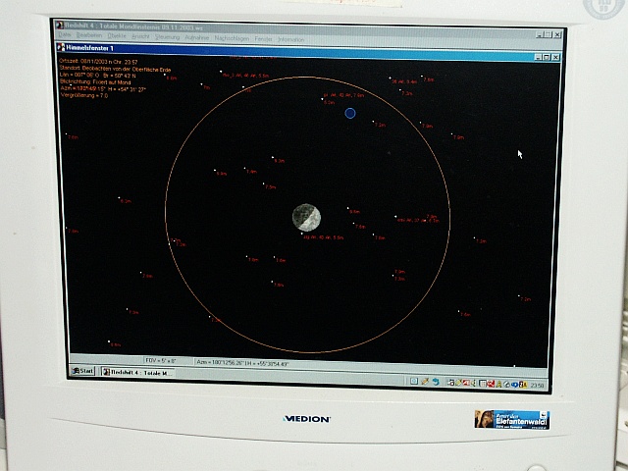Image resolution: width=628 pixels, height=471 pixels.
Task: Open the Datei menu
Action: (65, 35)
